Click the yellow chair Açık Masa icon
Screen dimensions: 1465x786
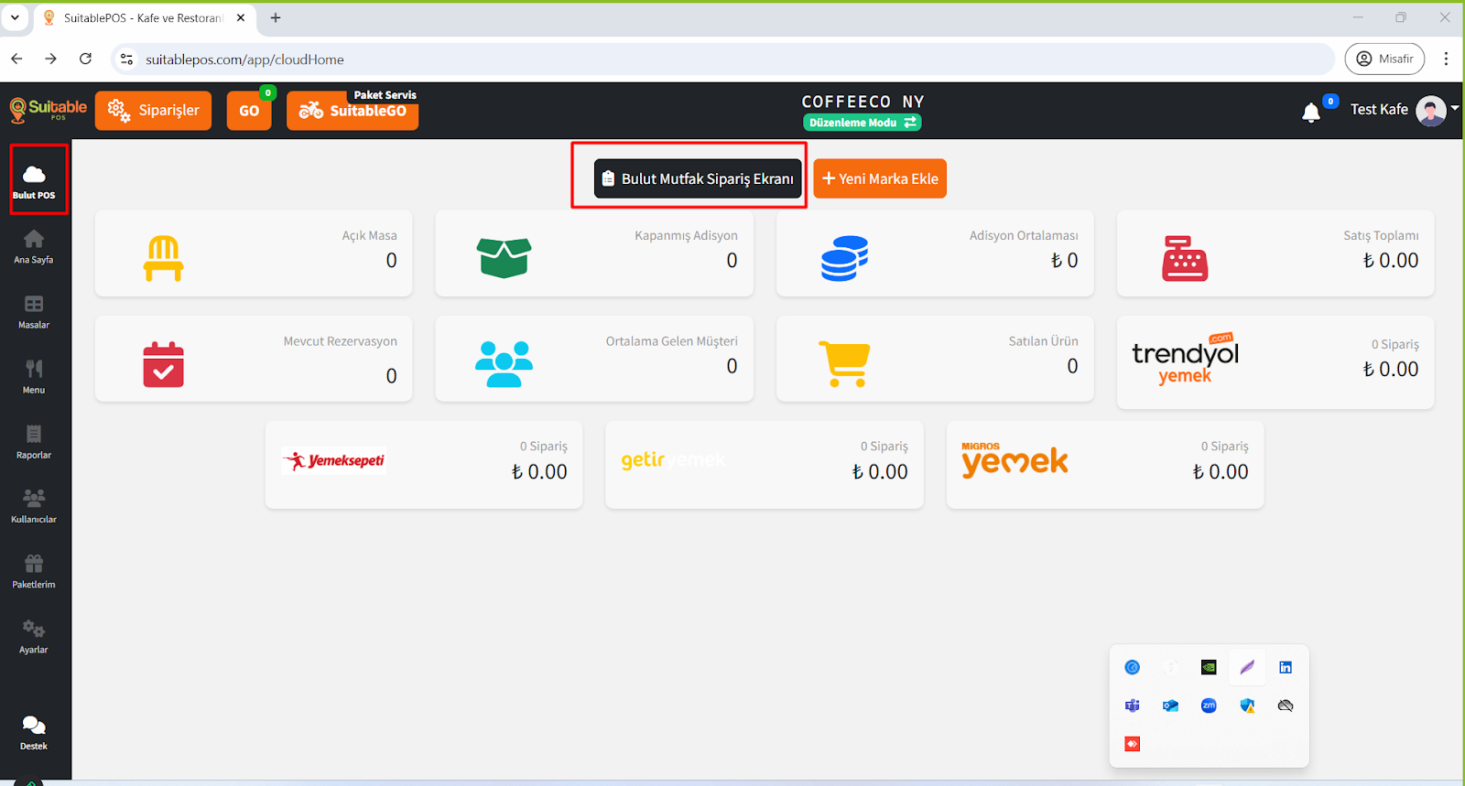click(163, 258)
